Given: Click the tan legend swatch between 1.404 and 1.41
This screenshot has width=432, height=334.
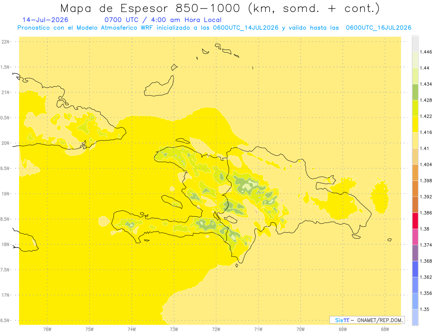Looking at the screenshot, I should point(415,156).
